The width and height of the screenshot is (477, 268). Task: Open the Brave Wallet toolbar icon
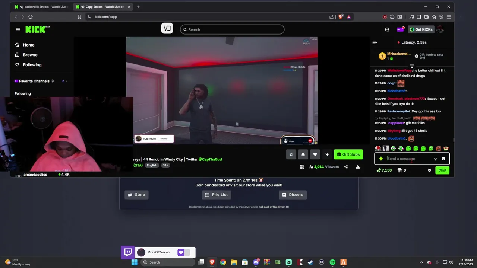point(426,17)
